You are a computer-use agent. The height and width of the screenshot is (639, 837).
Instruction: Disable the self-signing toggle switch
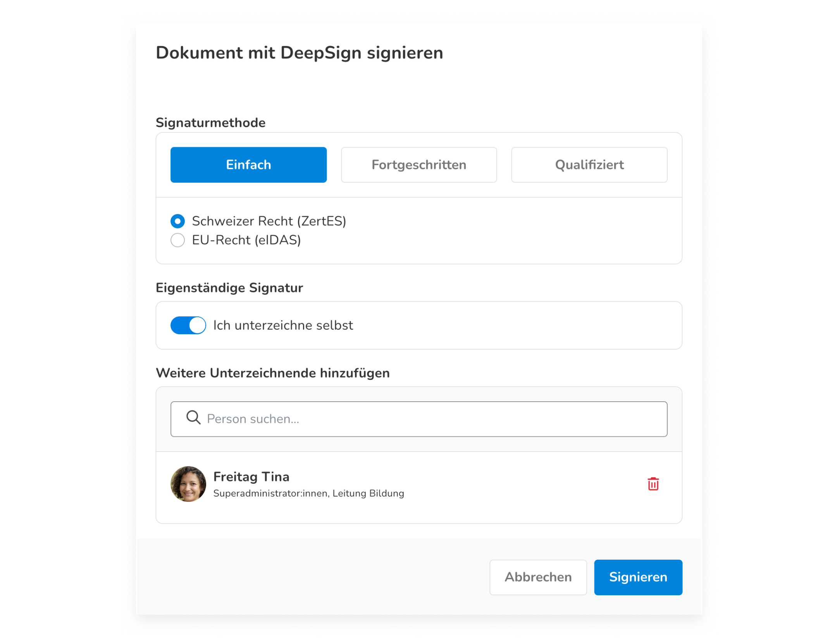(188, 325)
